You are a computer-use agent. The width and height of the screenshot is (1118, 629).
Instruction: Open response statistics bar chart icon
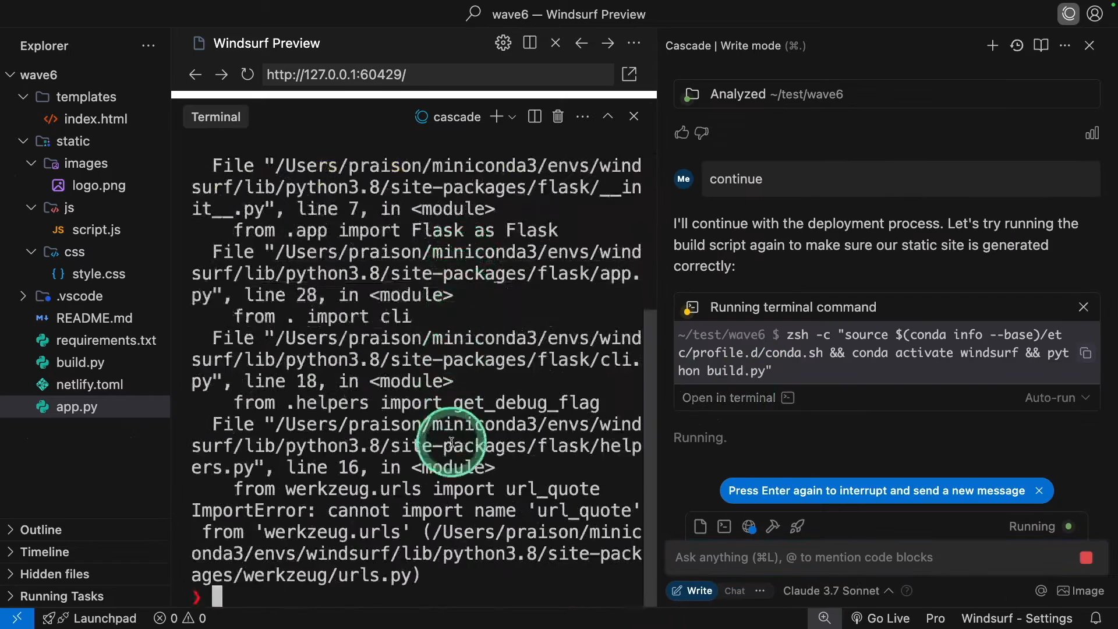pos(1092,133)
